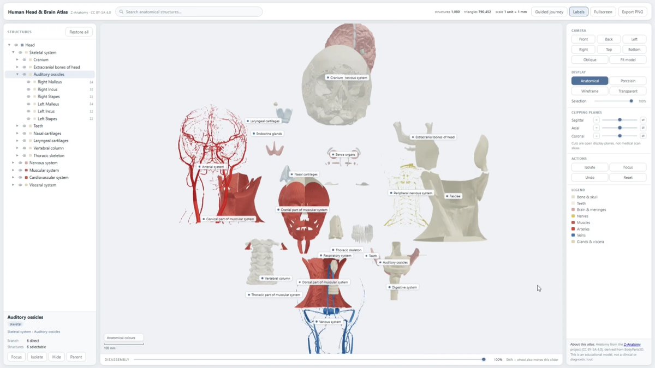Open the Z-Anatomy project link

pos(632,345)
